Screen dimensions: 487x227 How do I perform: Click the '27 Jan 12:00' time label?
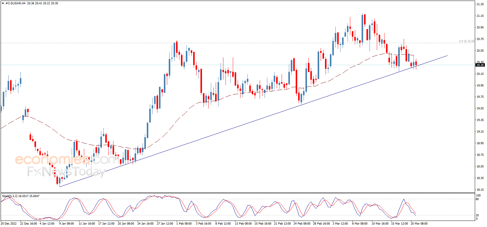pyautogui.click(x=165, y=224)
